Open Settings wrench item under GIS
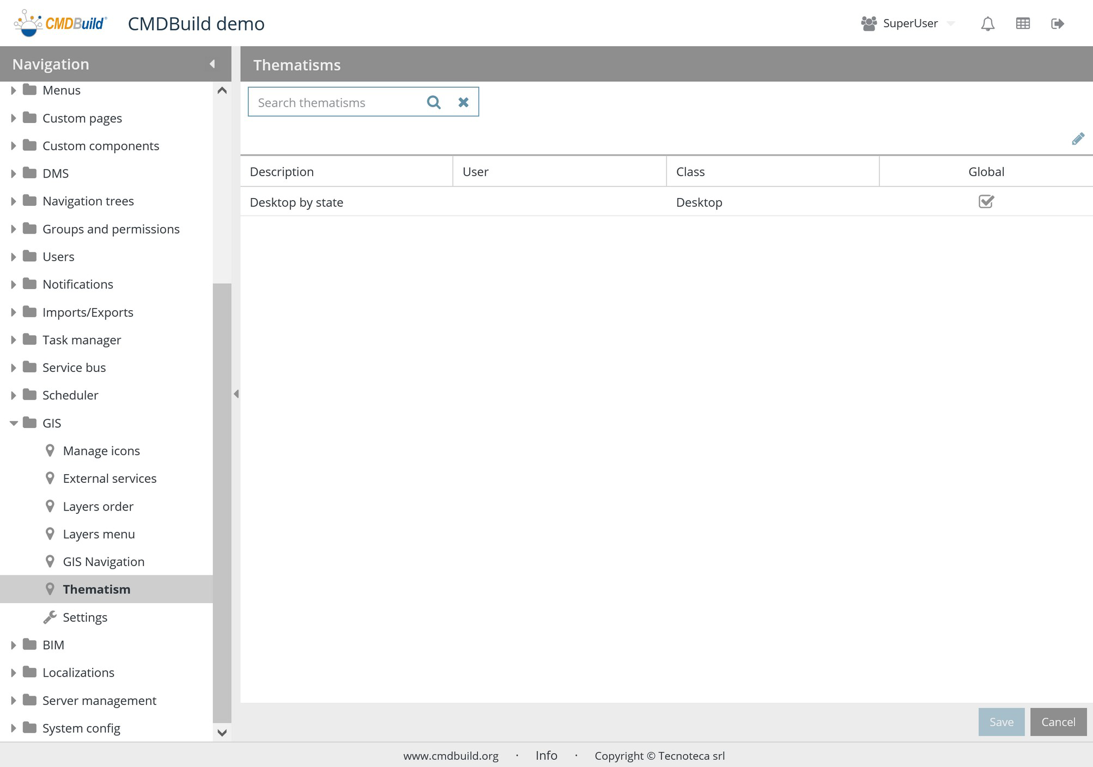1093x767 pixels. tap(85, 617)
